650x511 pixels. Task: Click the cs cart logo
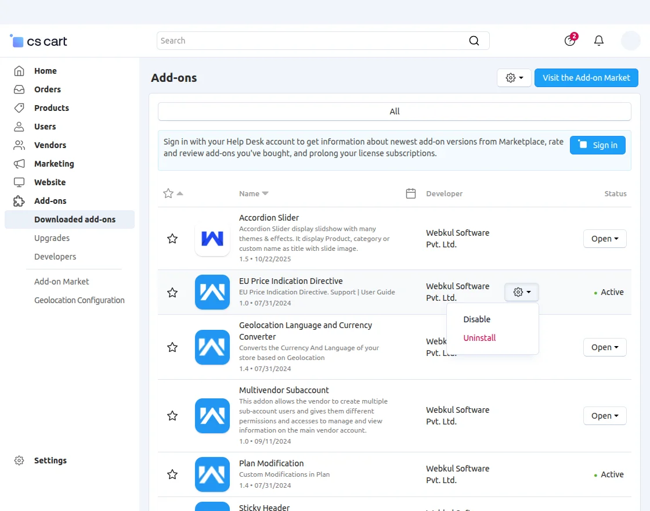click(39, 41)
